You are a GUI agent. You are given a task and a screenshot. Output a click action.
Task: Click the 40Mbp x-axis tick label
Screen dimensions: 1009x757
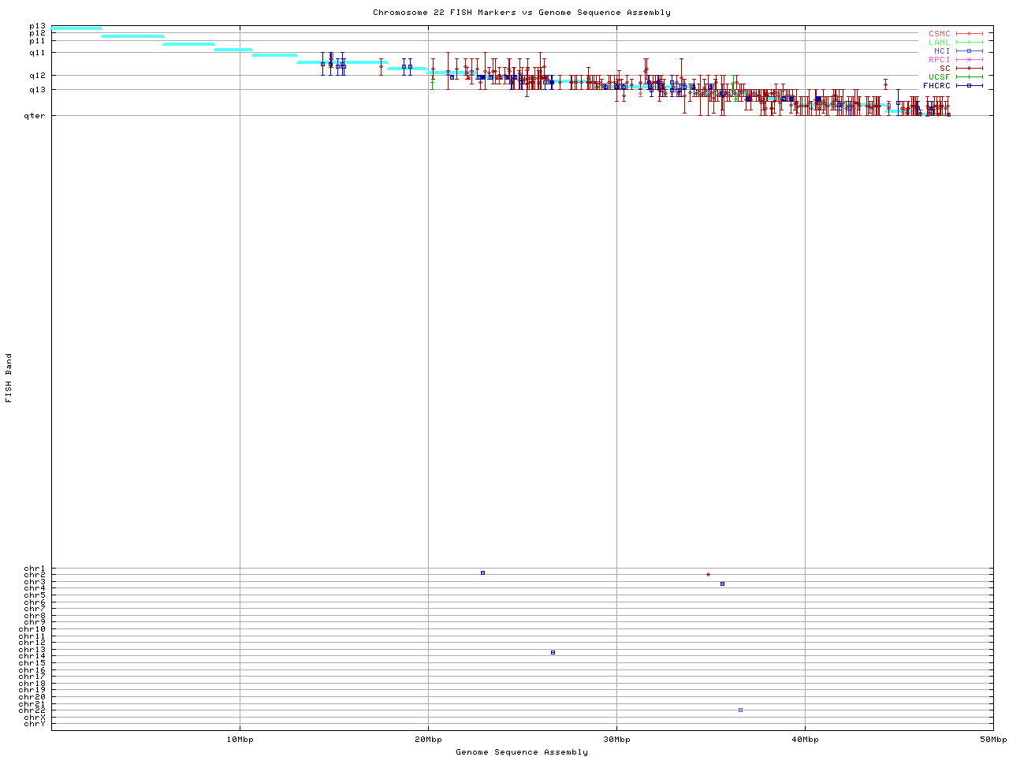pos(805,739)
